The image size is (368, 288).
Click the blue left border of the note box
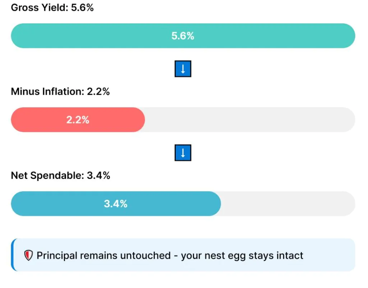pos(12,255)
